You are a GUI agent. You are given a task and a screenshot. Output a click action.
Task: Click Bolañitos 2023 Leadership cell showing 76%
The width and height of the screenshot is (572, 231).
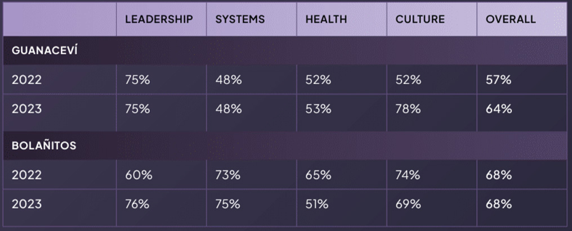[x=137, y=205]
